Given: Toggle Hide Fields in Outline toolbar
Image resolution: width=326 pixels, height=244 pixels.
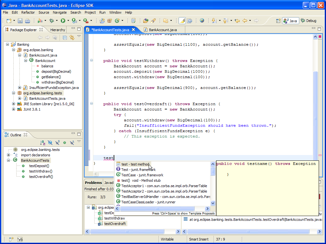Looking at the screenshot, I should [x=50, y=143].
